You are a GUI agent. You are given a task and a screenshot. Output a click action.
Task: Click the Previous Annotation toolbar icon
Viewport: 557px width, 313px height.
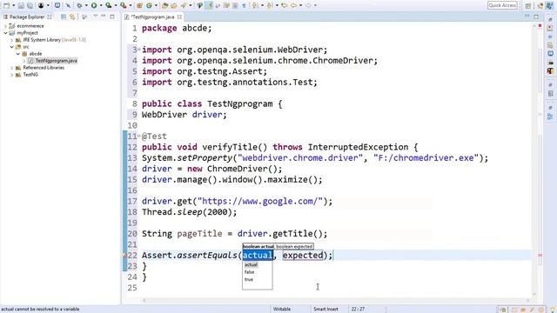pos(270,5)
